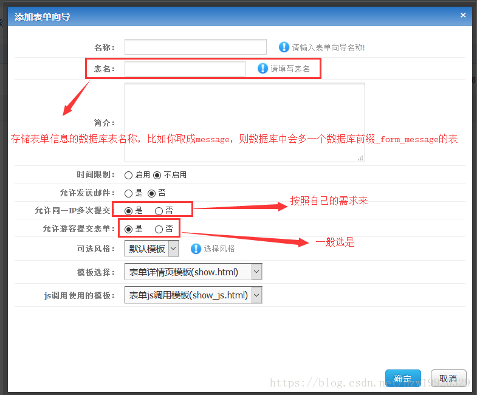The width and height of the screenshot is (477, 395).
Task: Click the 时间限制 label
Action: coord(95,174)
